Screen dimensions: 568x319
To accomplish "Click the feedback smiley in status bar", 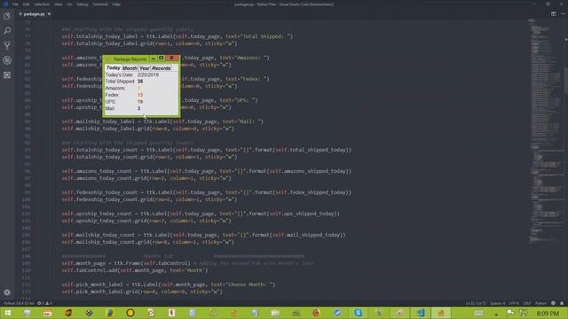I will tap(553, 303).
